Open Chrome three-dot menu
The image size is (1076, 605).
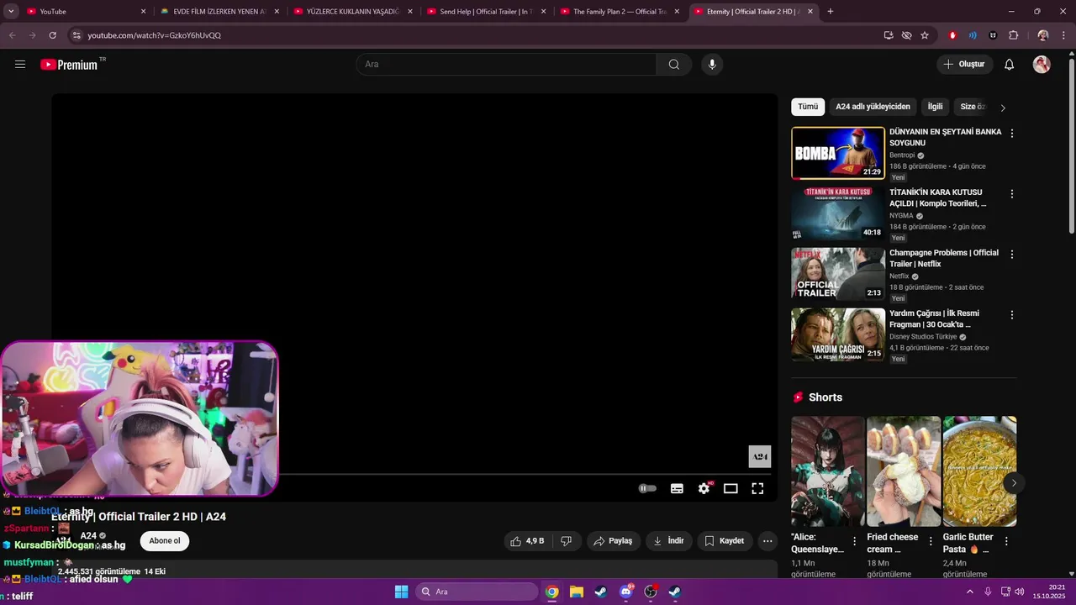1063,35
